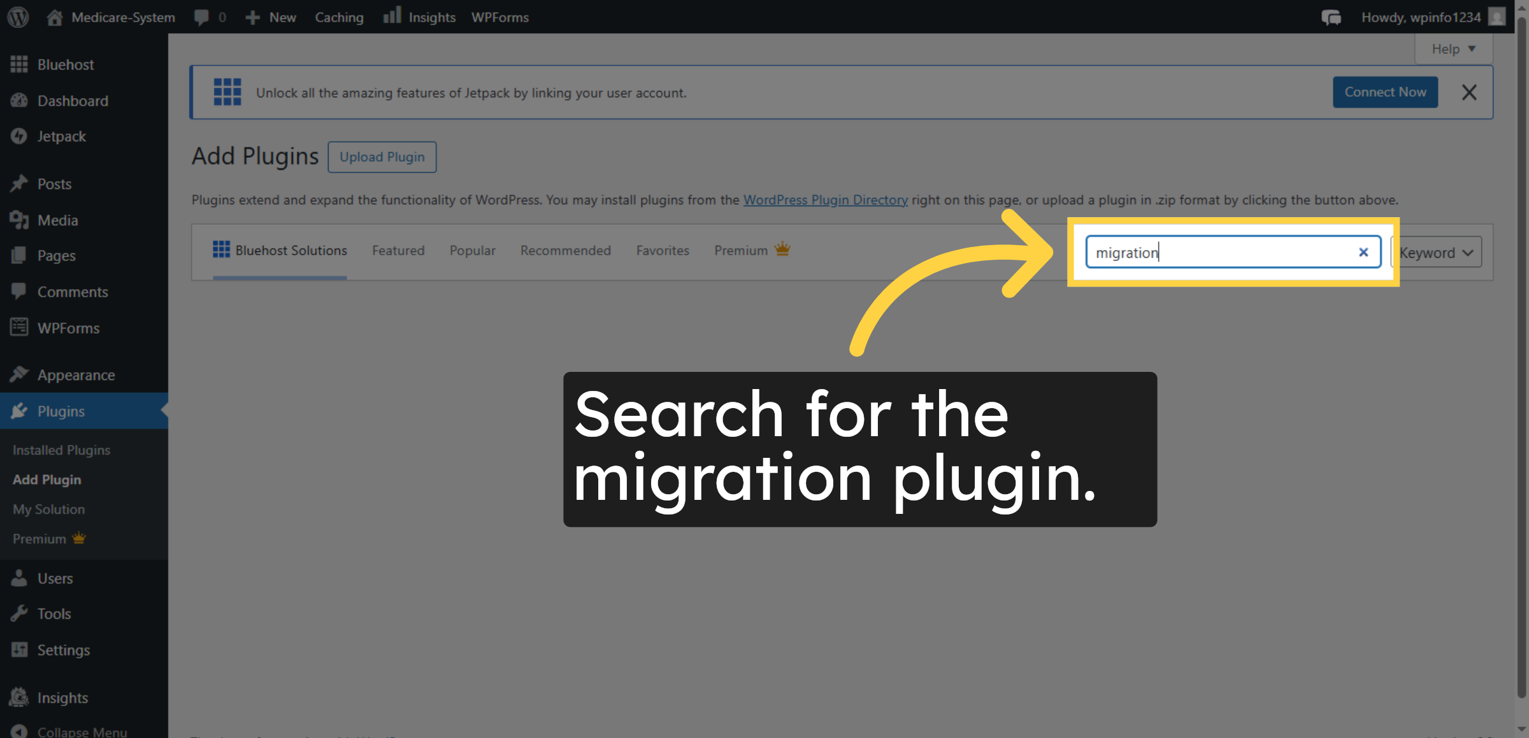Open the Recommended plugins tab
1529x738 pixels.
tap(565, 250)
